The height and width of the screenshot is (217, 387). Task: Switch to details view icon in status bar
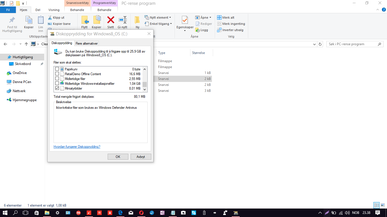[x=377, y=205]
